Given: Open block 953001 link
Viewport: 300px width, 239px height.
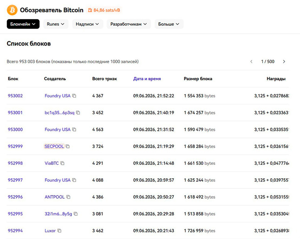Looking at the screenshot, I should pyautogui.click(x=15, y=113).
